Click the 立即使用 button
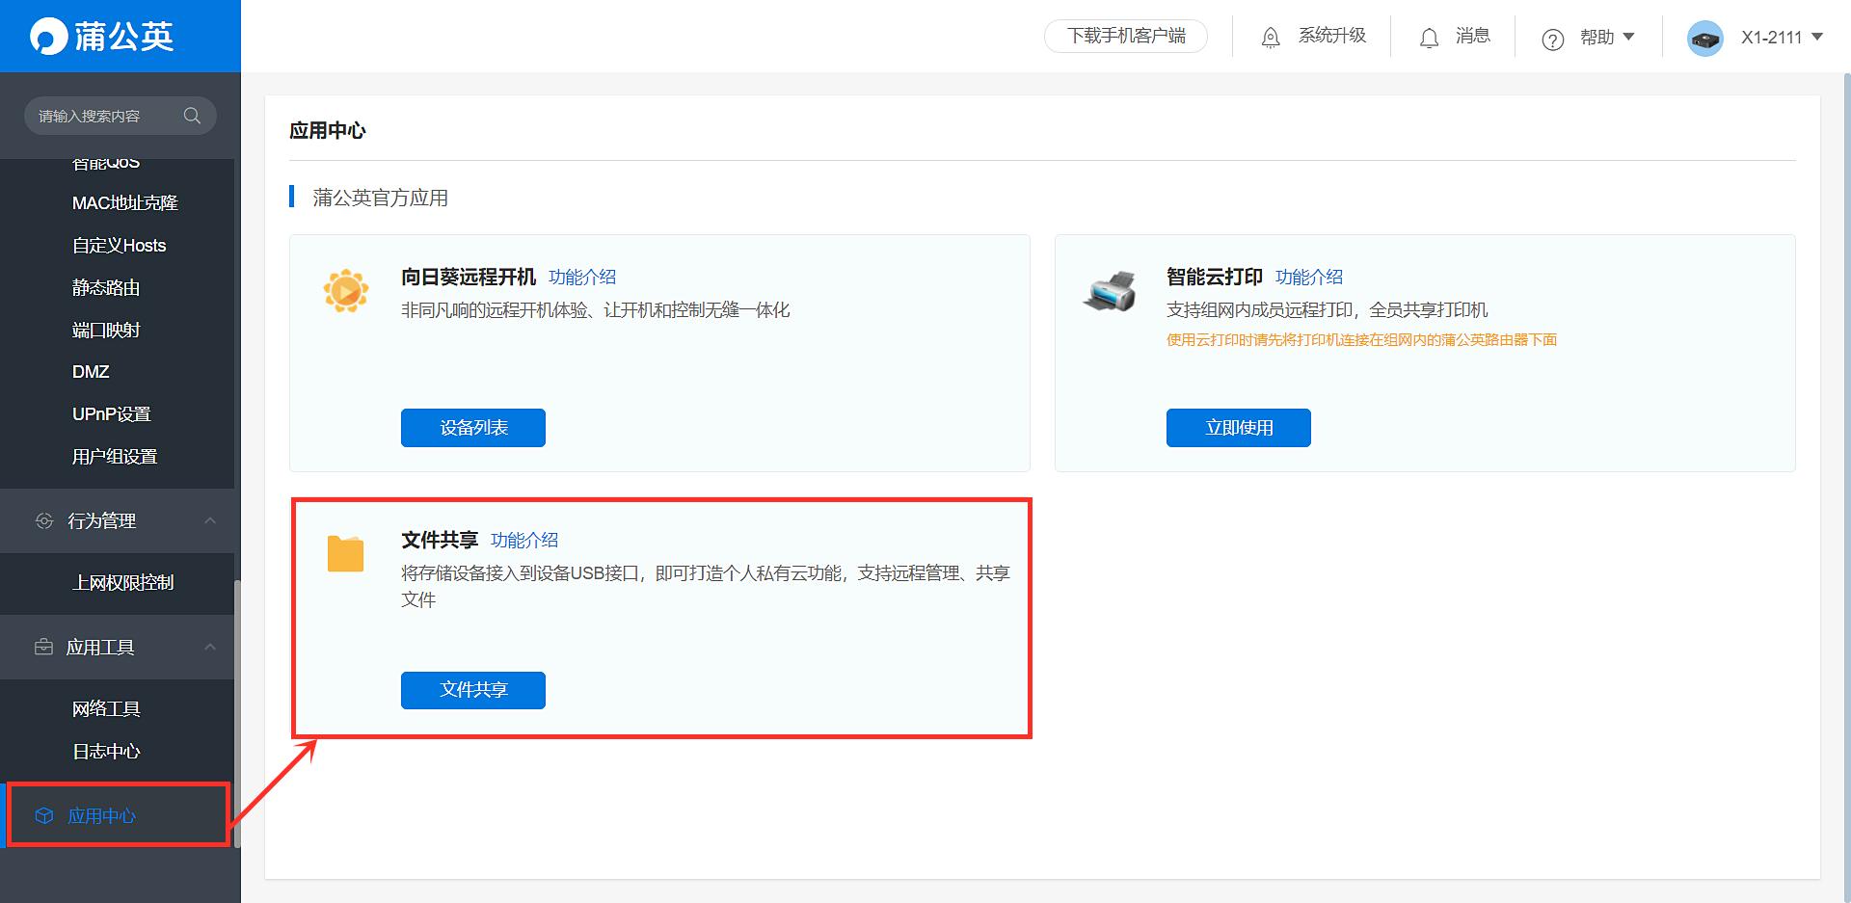 (x=1239, y=428)
